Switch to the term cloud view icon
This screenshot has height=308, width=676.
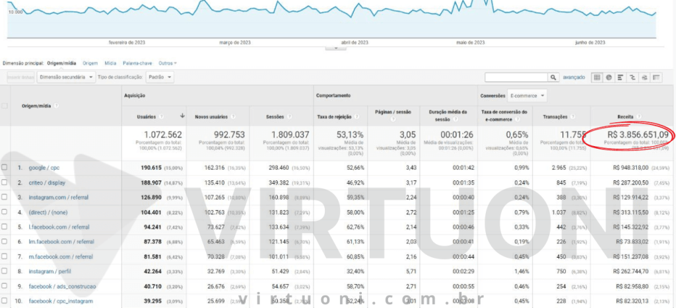tap(644, 77)
